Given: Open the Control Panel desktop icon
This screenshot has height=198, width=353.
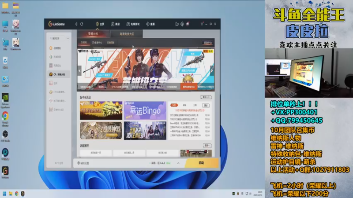Looking at the screenshot, I should (5, 81).
